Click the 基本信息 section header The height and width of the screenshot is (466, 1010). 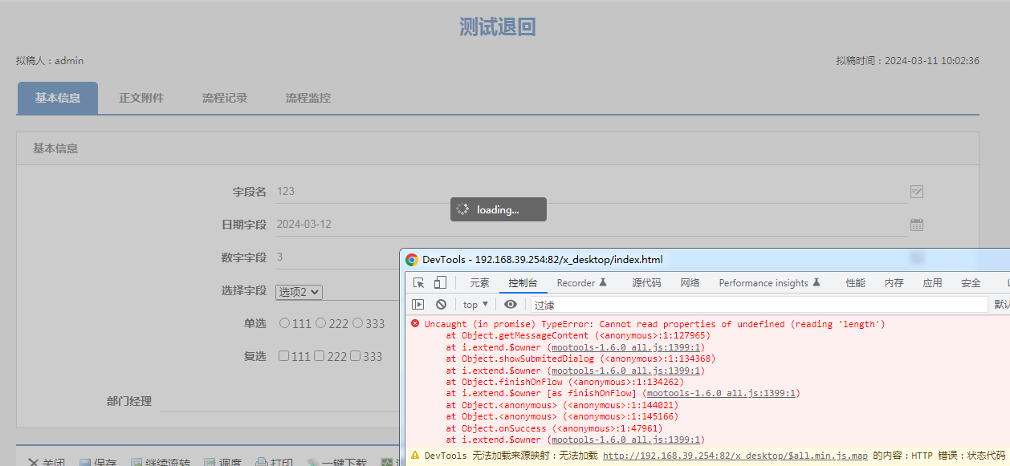click(x=55, y=149)
